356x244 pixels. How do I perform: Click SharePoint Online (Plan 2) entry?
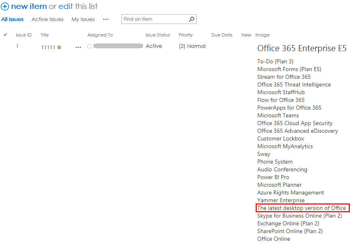(x=290, y=231)
